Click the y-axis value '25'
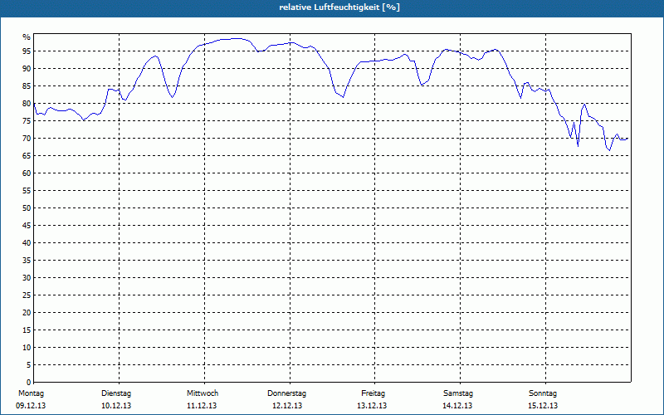The height and width of the screenshot is (415, 664). coord(27,295)
